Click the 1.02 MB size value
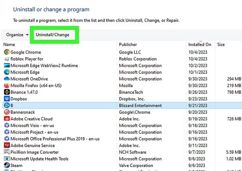242x171 pixels. 234,159
